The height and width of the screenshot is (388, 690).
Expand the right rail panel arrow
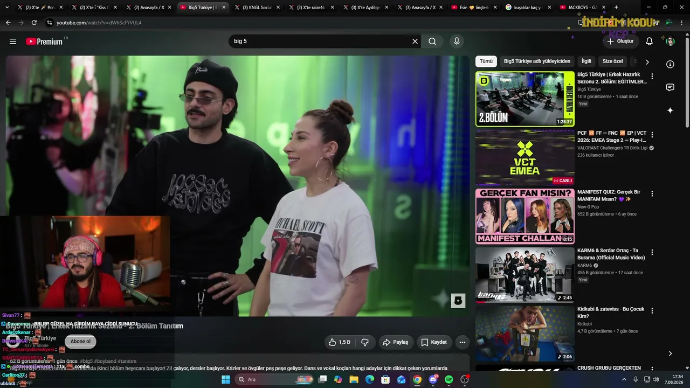point(670,354)
